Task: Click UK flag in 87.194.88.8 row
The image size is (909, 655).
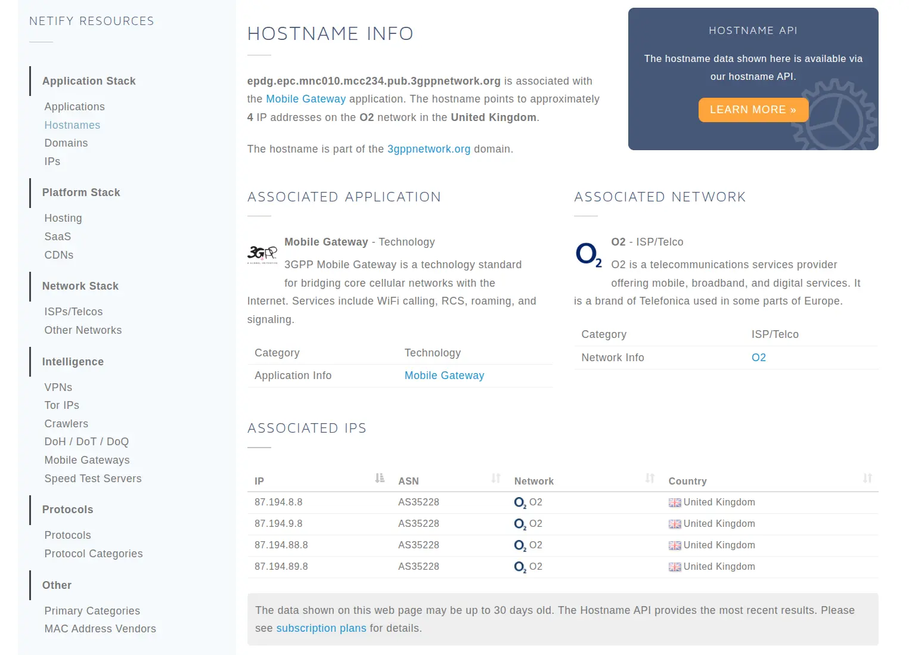Action: [x=675, y=545]
